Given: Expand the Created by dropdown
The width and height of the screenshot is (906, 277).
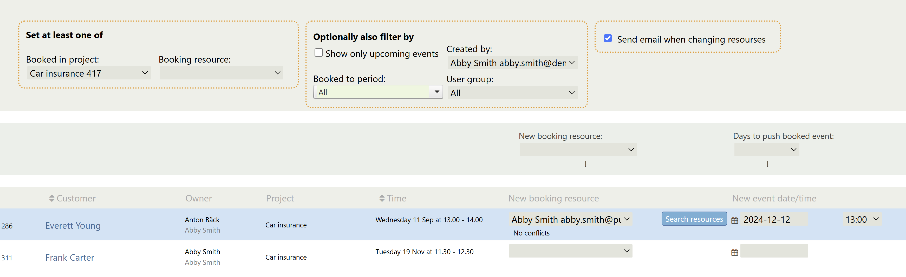Looking at the screenshot, I should tap(512, 63).
